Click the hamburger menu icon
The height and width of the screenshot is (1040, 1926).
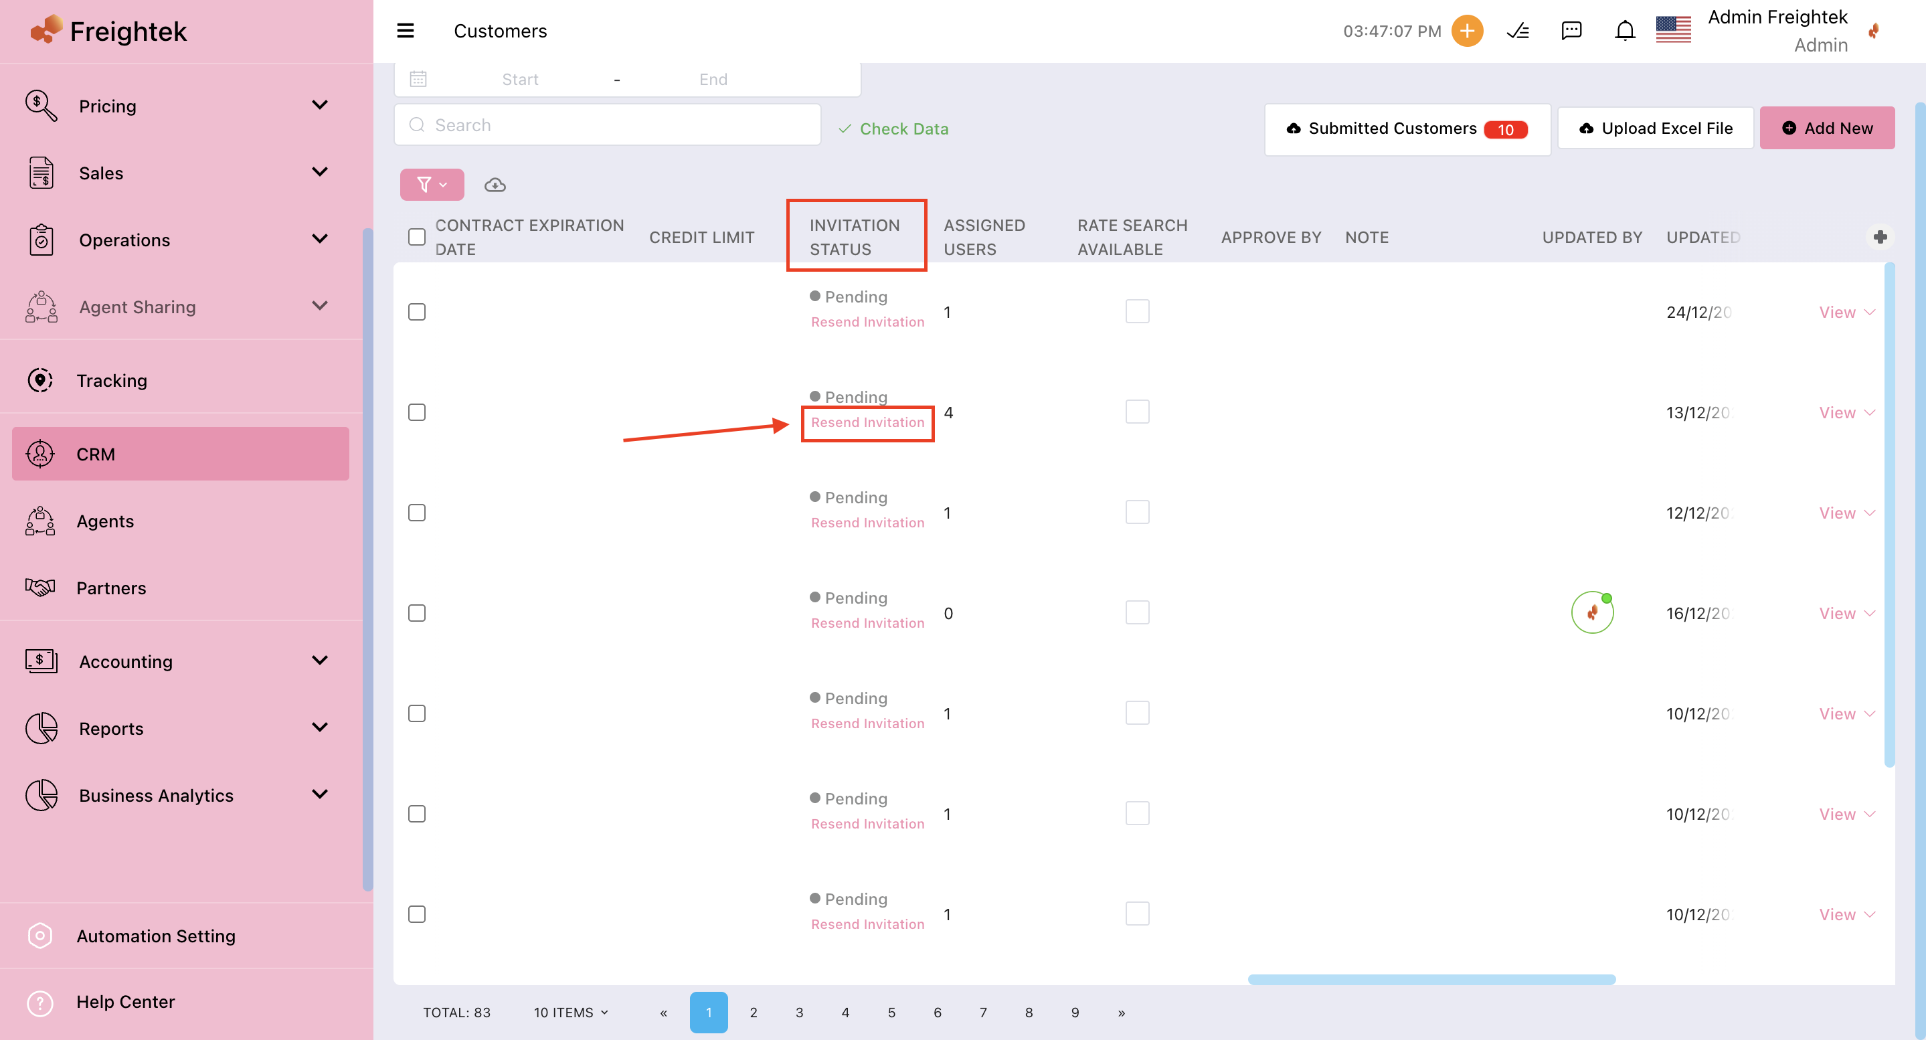point(406,31)
